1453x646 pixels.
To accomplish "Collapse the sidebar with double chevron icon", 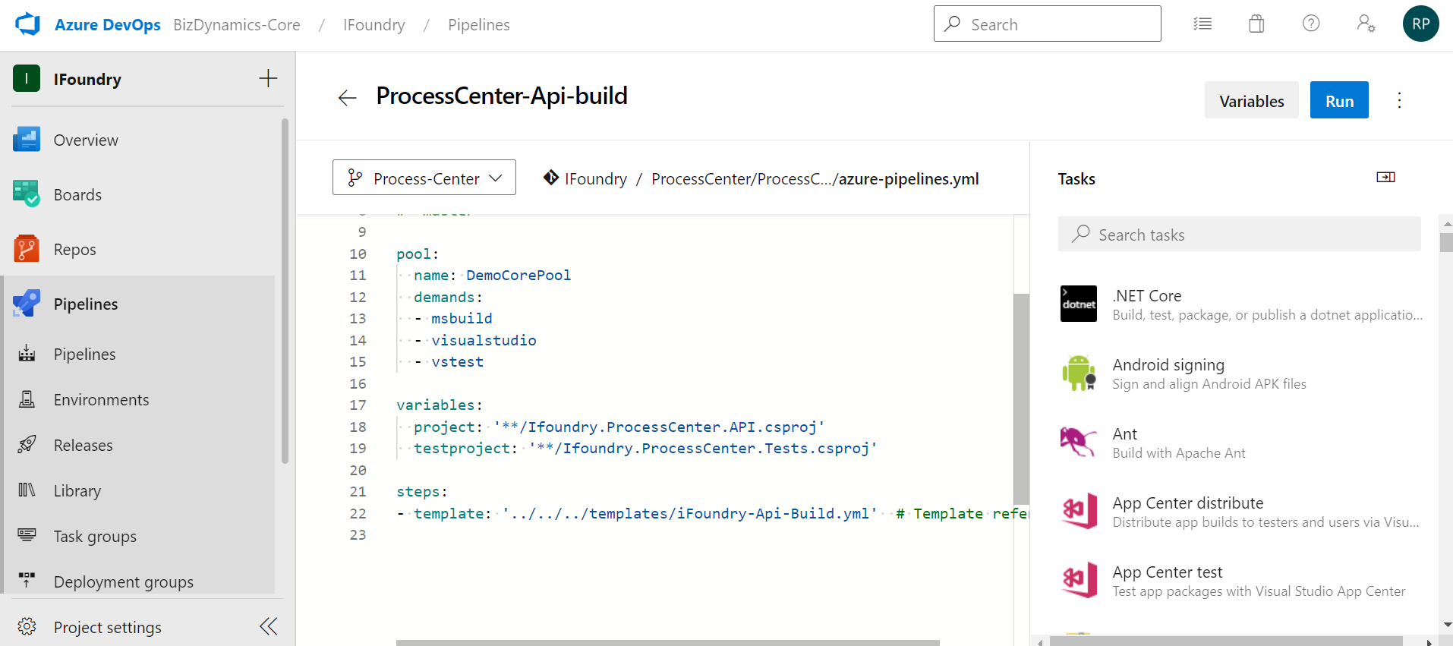I will tap(268, 626).
